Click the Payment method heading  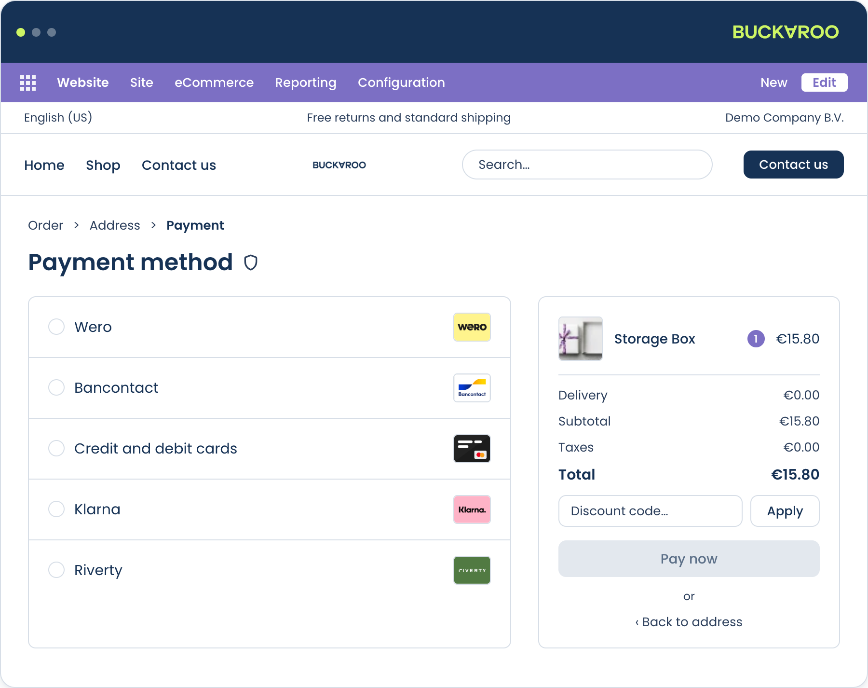pos(130,262)
